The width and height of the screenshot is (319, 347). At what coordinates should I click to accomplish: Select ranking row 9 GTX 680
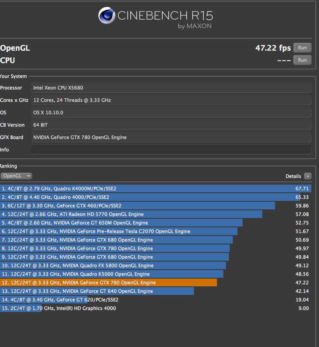coord(155,257)
